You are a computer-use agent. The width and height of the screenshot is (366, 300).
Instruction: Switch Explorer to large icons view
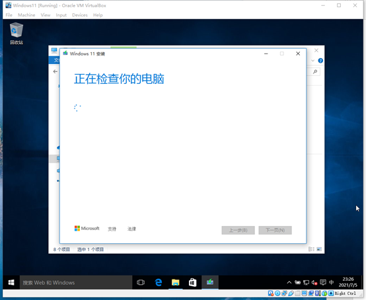(x=319, y=249)
